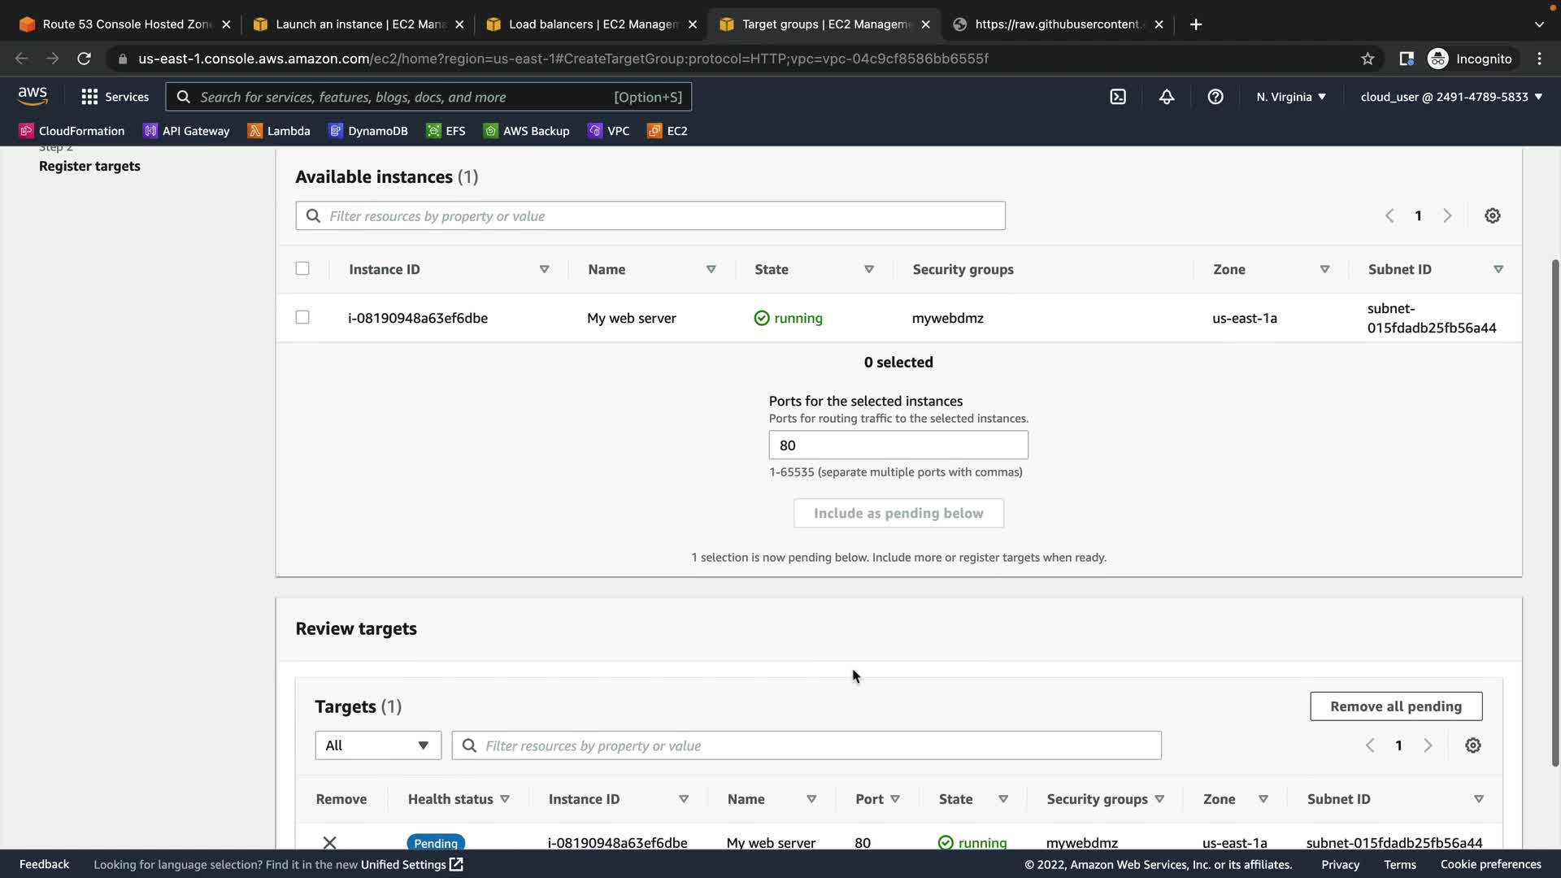
Task: Open the AWS help question mark icon
Action: click(1215, 97)
